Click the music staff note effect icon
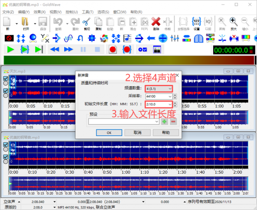The image size is (257, 210). 127,38
